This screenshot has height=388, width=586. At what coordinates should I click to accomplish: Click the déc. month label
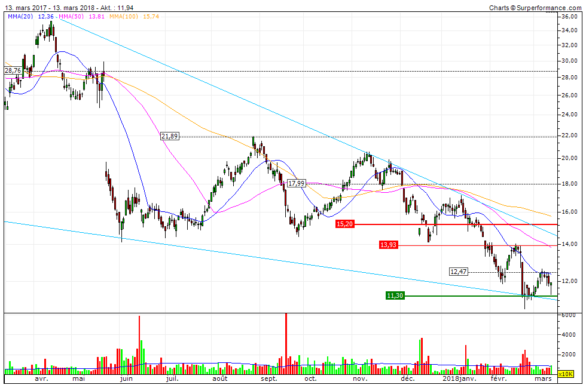pos(408,379)
